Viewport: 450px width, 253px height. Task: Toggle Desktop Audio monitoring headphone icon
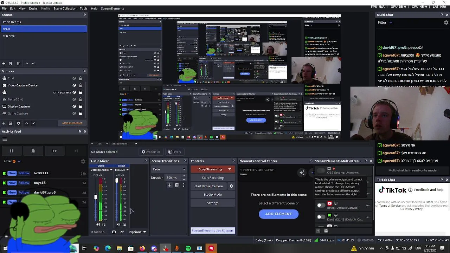point(104,225)
